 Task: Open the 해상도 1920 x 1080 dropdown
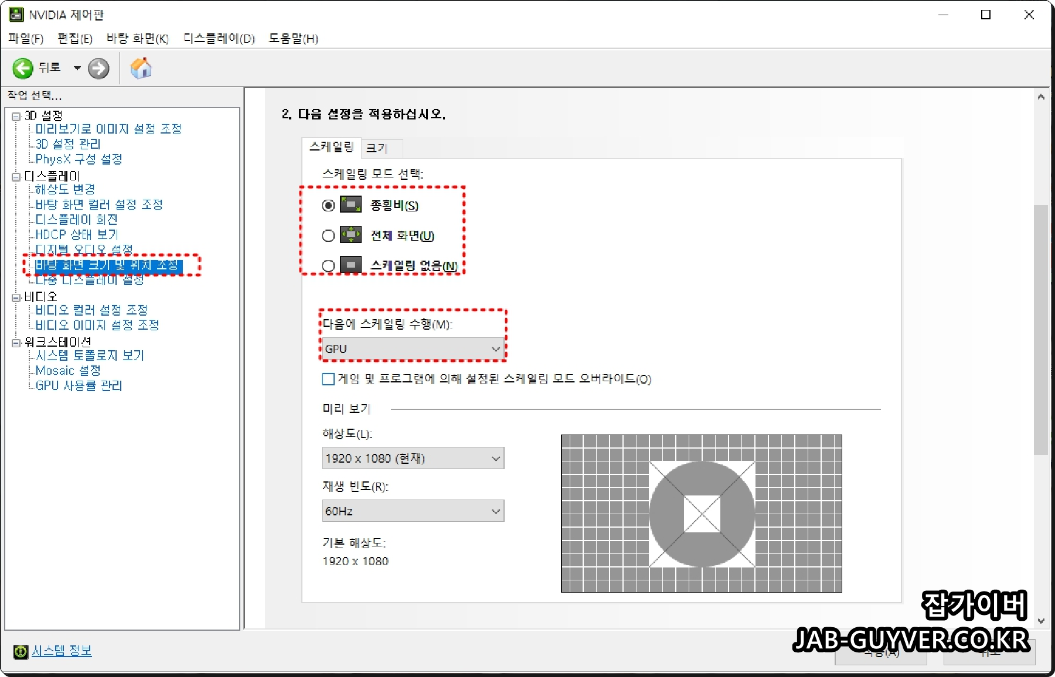pos(413,458)
